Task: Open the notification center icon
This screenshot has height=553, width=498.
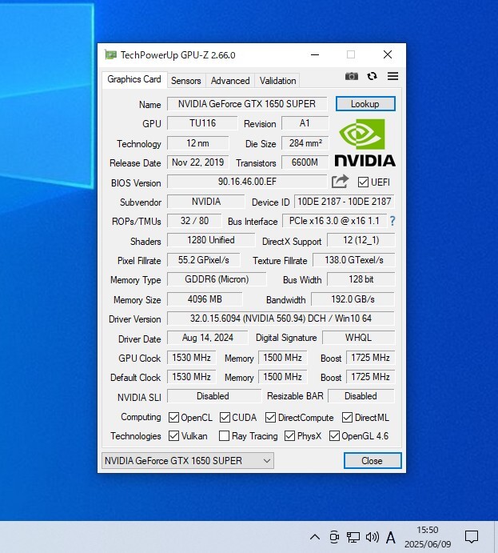Action: click(x=472, y=537)
